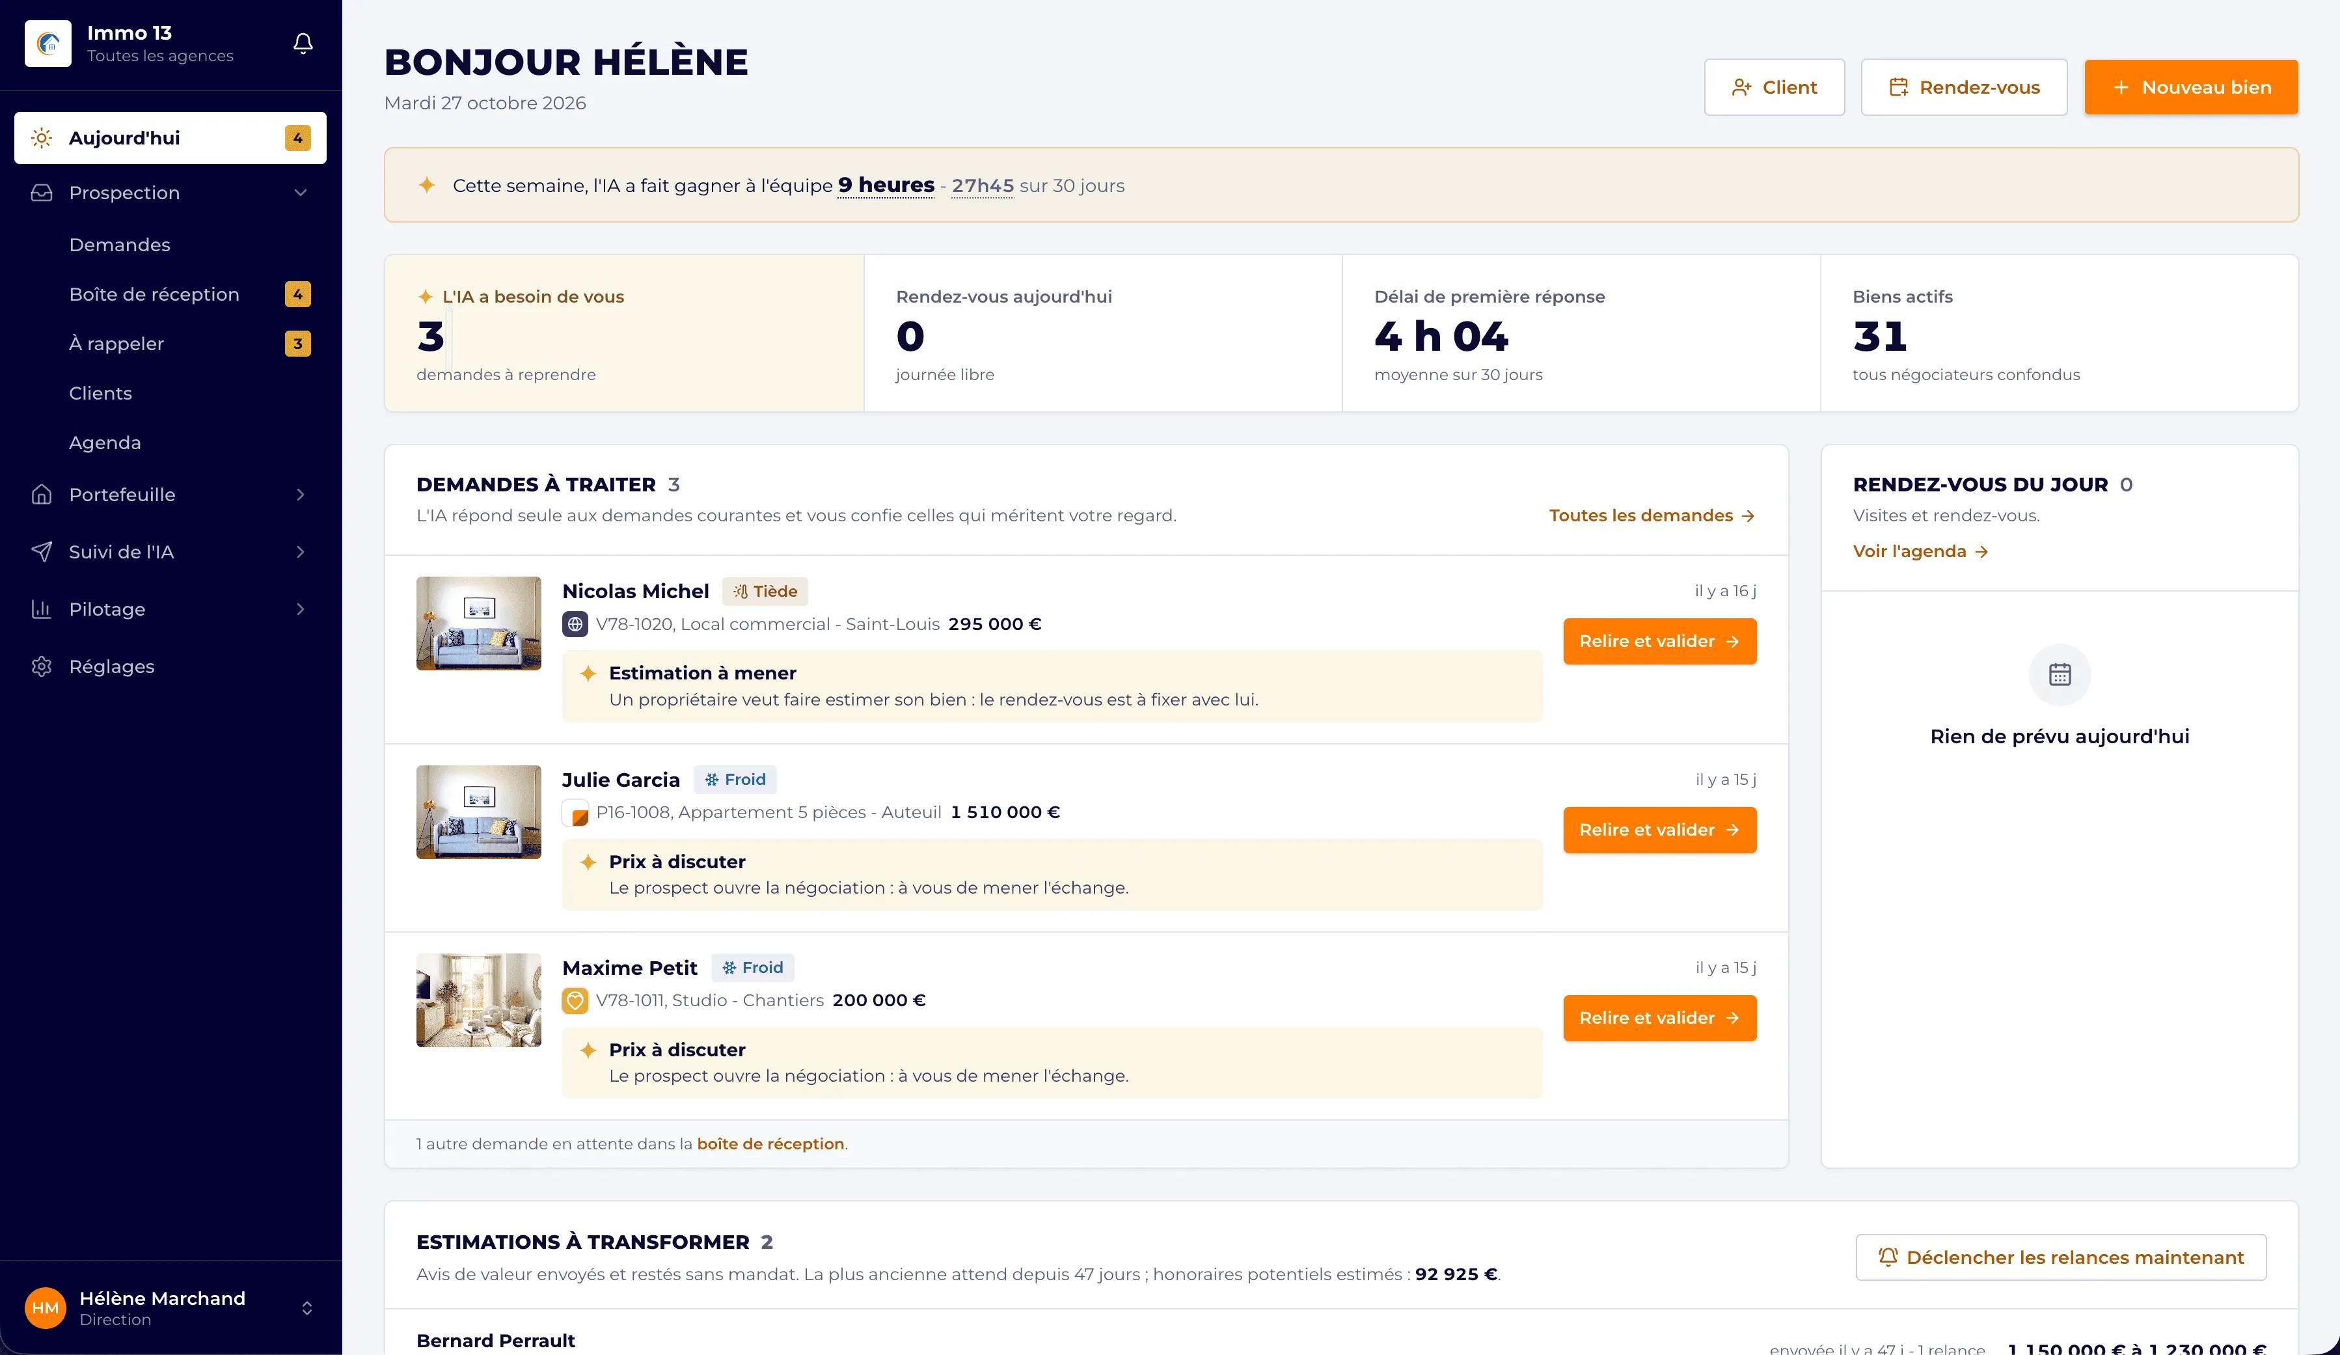
Task: Click the Nouveau bien button
Action: coord(2190,87)
